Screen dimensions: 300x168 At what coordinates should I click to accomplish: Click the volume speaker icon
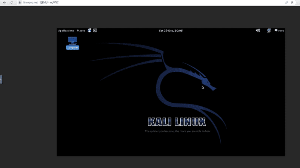[258, 30]
